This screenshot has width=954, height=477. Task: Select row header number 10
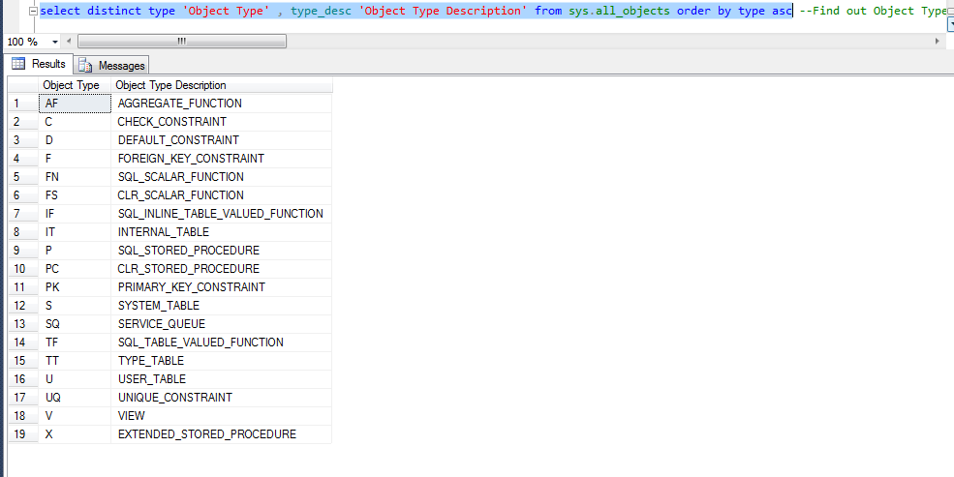point(23,269)
